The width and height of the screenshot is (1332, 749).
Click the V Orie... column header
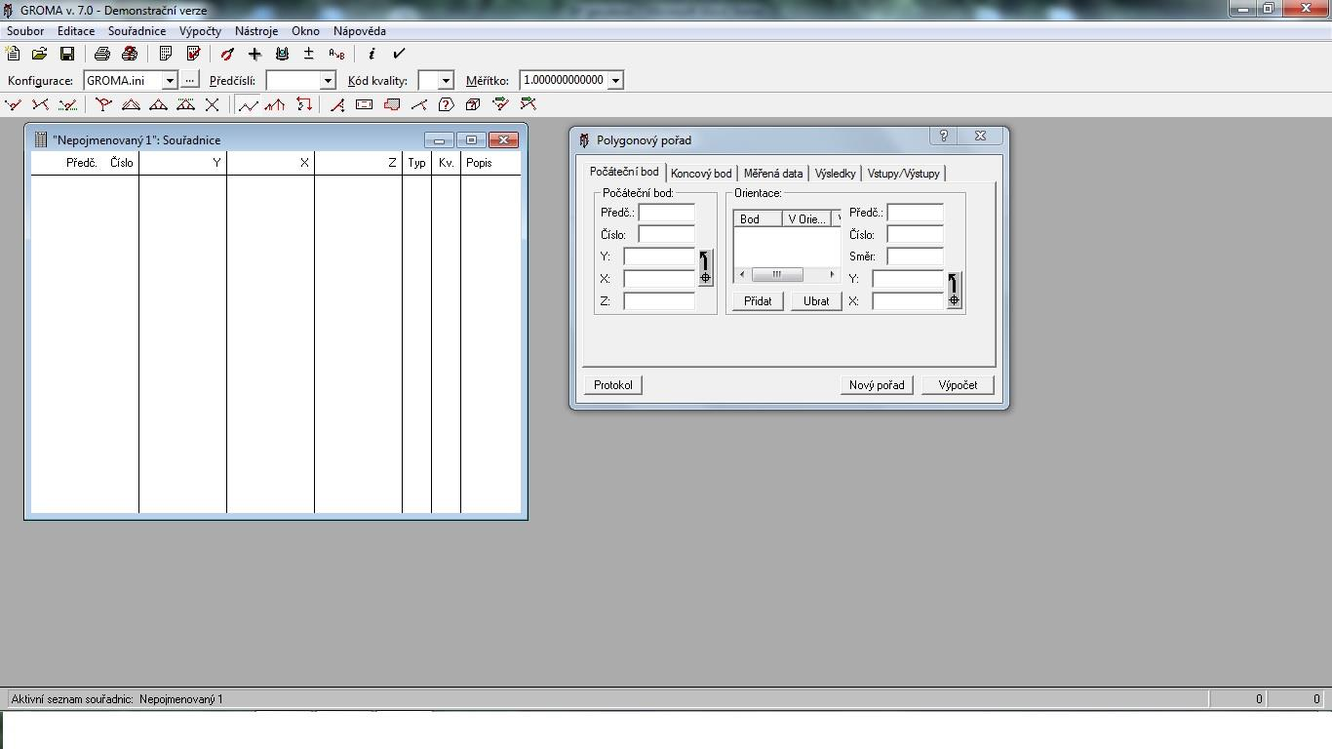point(806,218)
